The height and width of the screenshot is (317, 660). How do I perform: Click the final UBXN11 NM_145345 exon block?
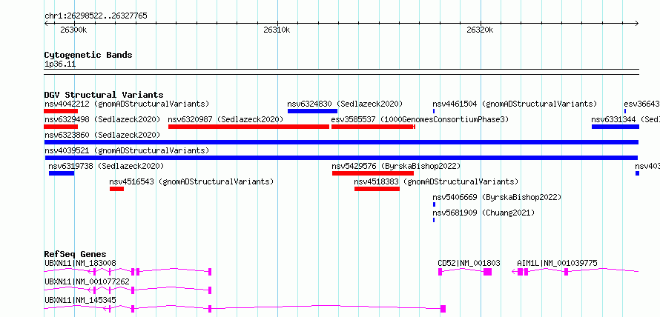point(443,309)
